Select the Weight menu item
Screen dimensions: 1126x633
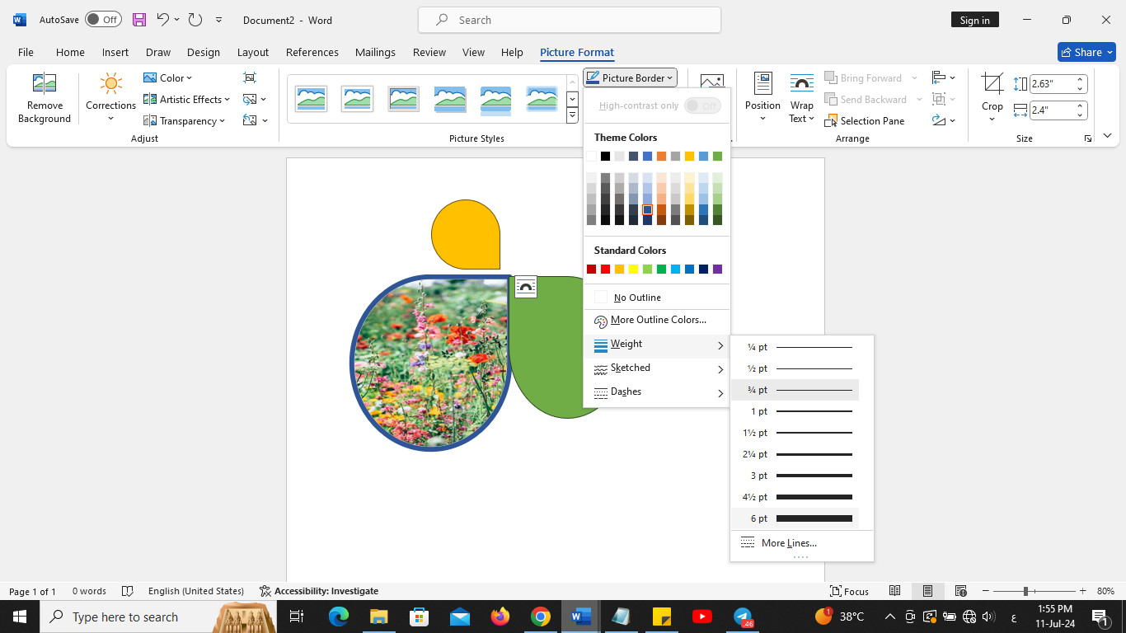657,345
